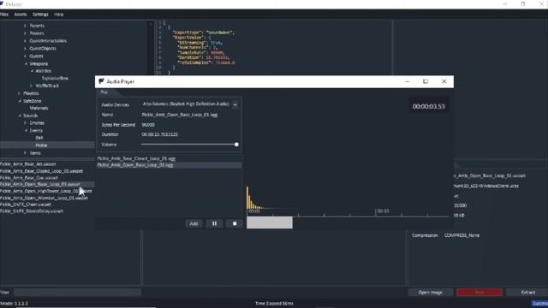The image size is (548, 308).
Task: Select the Pickle_SrcFX_StereoDelay.uasset file
Action: pos(32,211)
